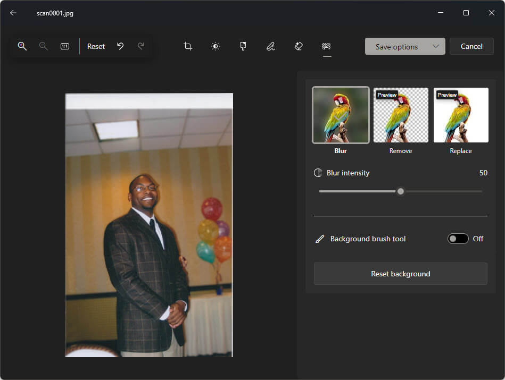Turn on the Background brush tool
Screen dimensions: 505x380
click(458, 239)
